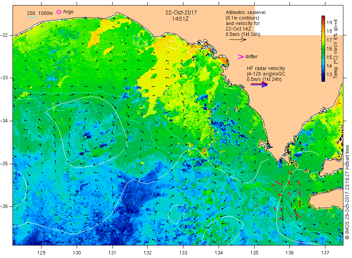Click the cyan 200m depth contour legend line
This screenshot has width=352, height=258.
pos(32,17)
